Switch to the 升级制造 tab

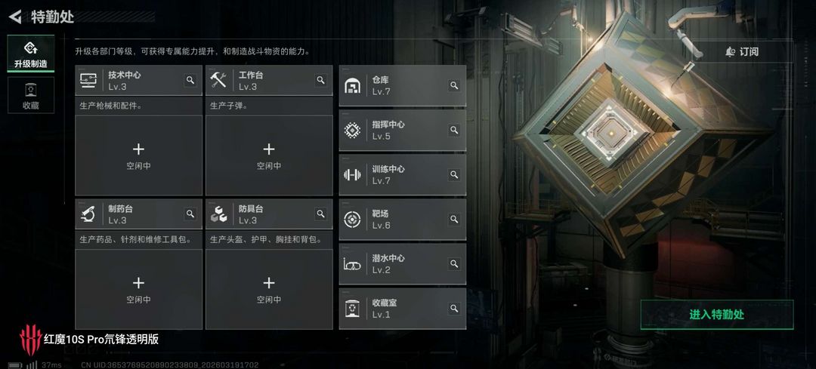[31, 54]
